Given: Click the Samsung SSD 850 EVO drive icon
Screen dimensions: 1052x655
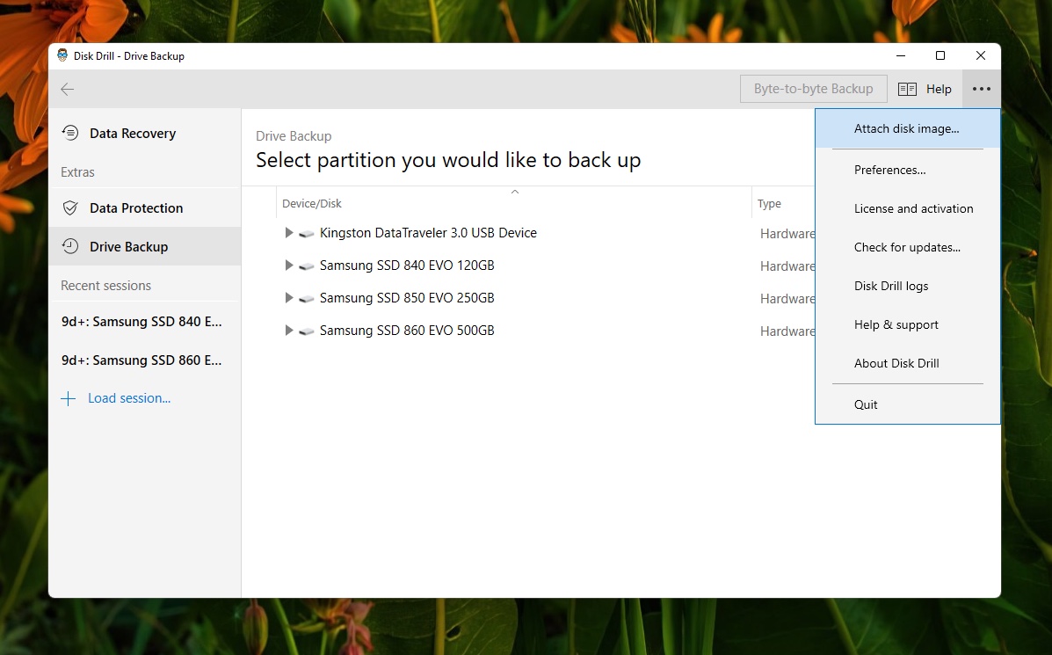Looking at the screenshot, I should (x=307, y=299).
